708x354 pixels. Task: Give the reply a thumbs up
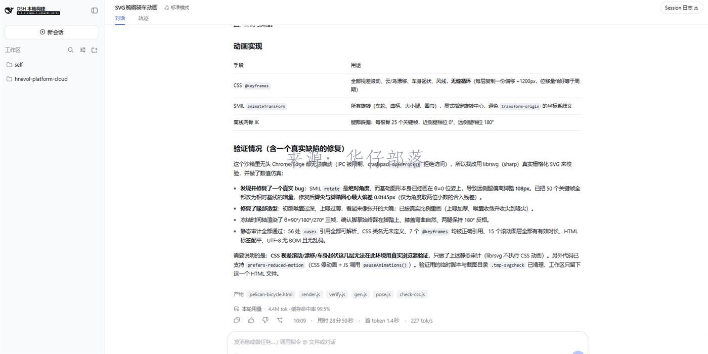[x=251, y=320]
